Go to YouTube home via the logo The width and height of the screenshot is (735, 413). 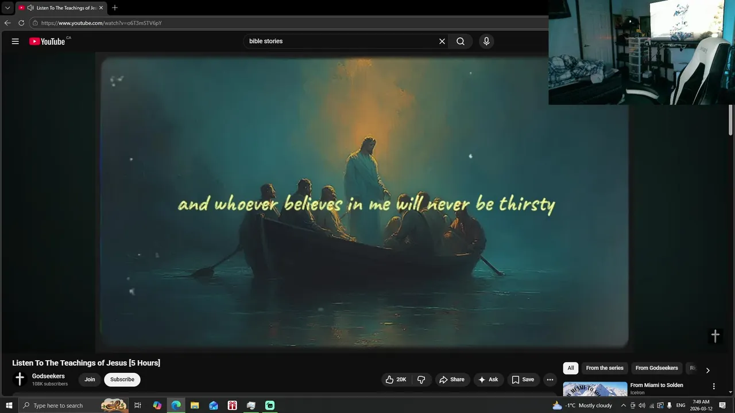47,41
